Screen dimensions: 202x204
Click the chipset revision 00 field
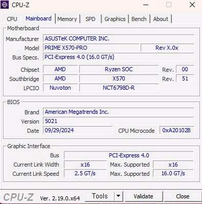pyautogui.click(x=185, y=69)
